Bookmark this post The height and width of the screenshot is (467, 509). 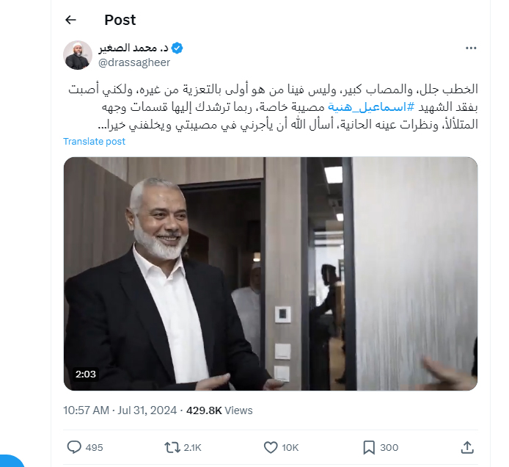pyautogui.click(x=369, y=447)
